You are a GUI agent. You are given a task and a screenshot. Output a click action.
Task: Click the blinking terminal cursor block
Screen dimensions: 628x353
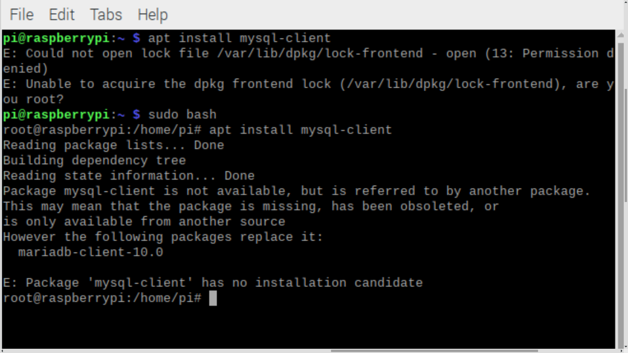click(x=213, y=298)
